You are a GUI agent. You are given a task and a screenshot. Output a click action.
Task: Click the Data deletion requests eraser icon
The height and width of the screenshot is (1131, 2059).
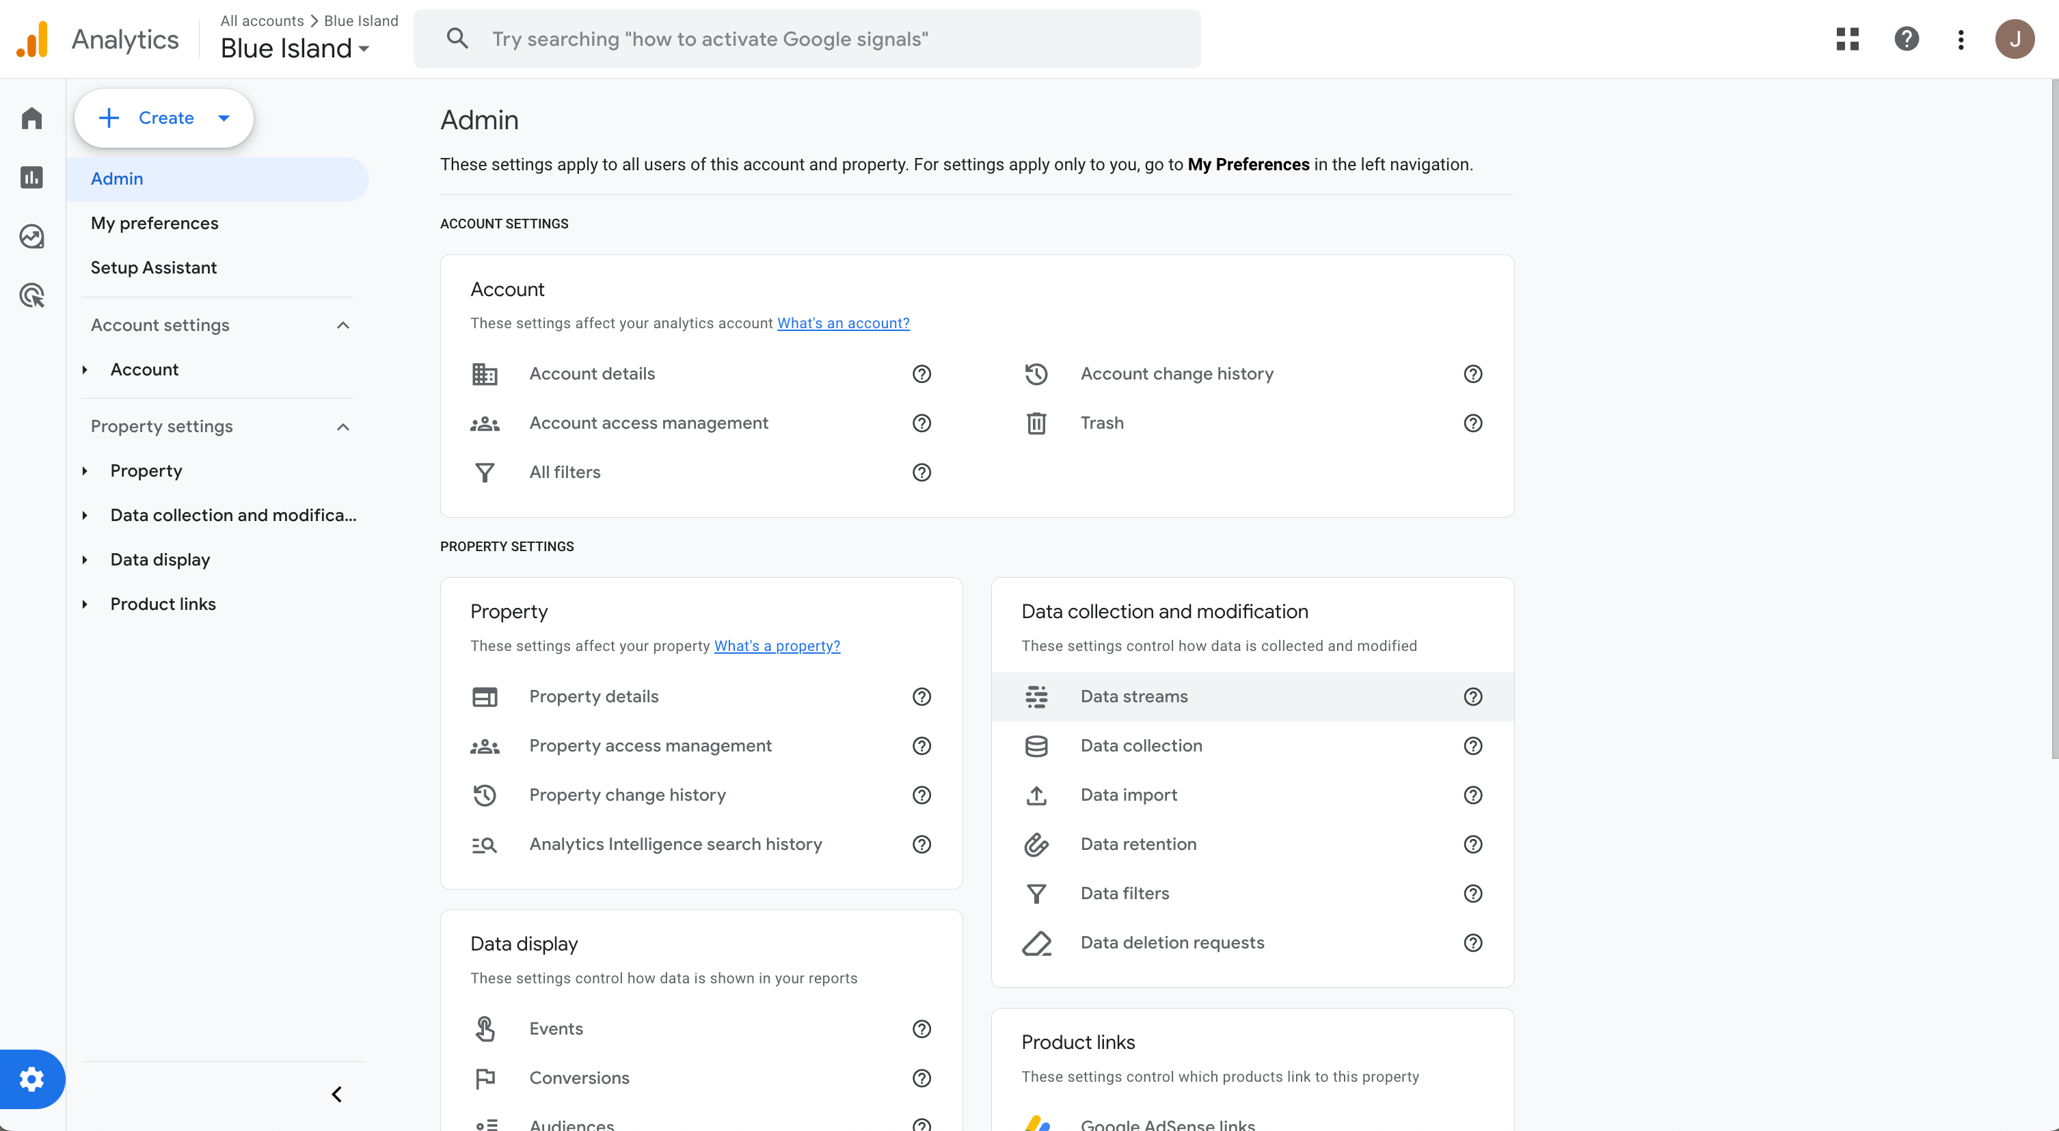[1036, 943]
